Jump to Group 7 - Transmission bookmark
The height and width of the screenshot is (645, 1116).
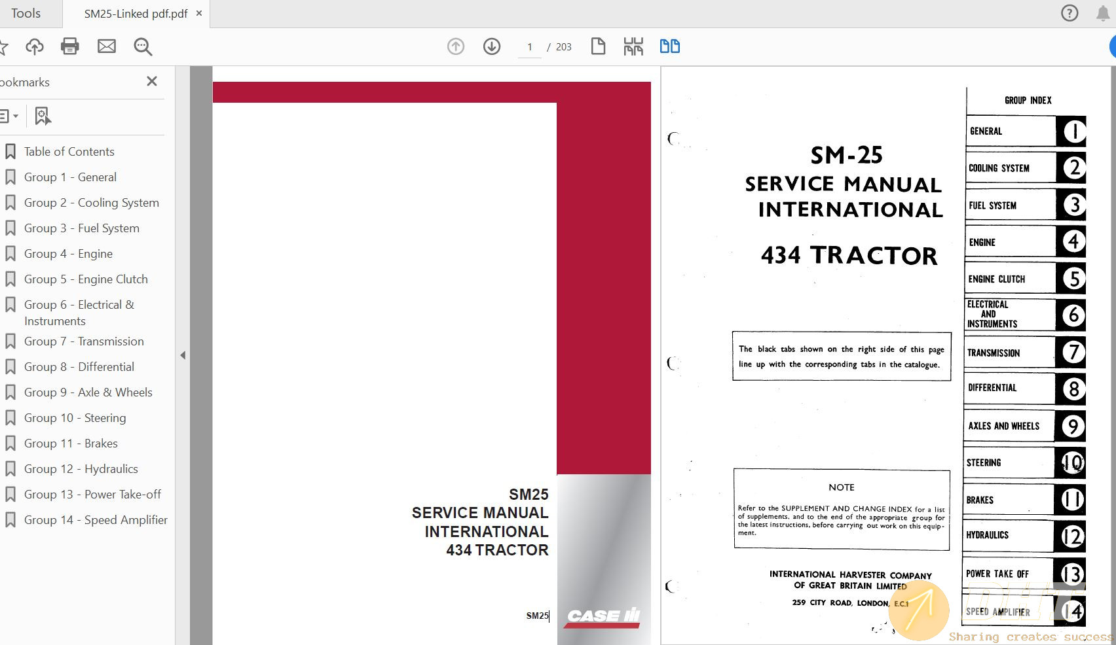[x=84, y=341]
